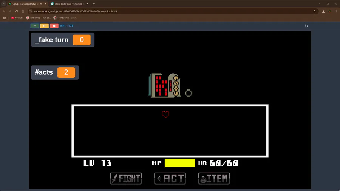The height and width of the screenshot is (191, 340).
Task: Select the ACT battle button
Action: click(x=170, y=179)
